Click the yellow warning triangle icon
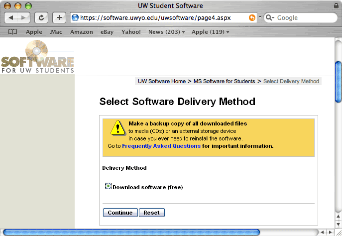 tap(118, 128)
